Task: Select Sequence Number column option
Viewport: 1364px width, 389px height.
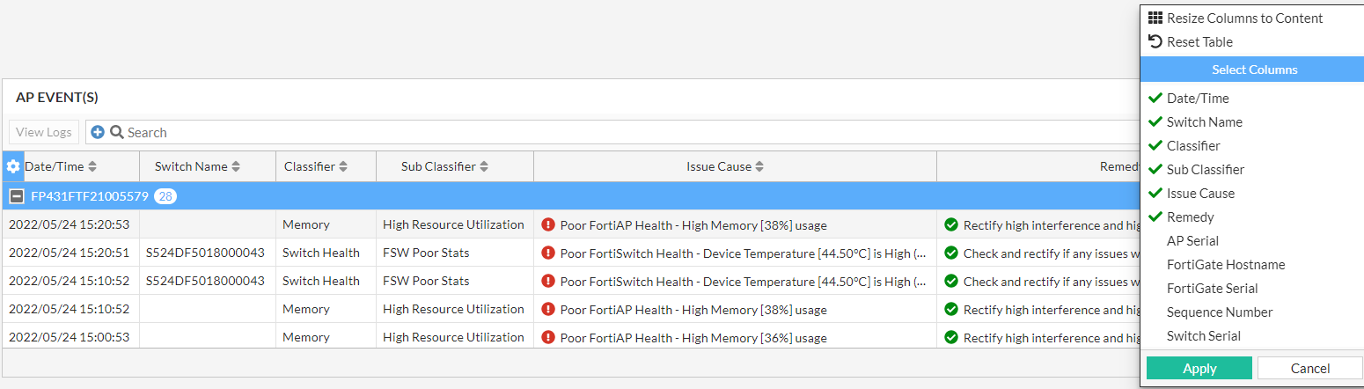Action: click(1219, 312)
